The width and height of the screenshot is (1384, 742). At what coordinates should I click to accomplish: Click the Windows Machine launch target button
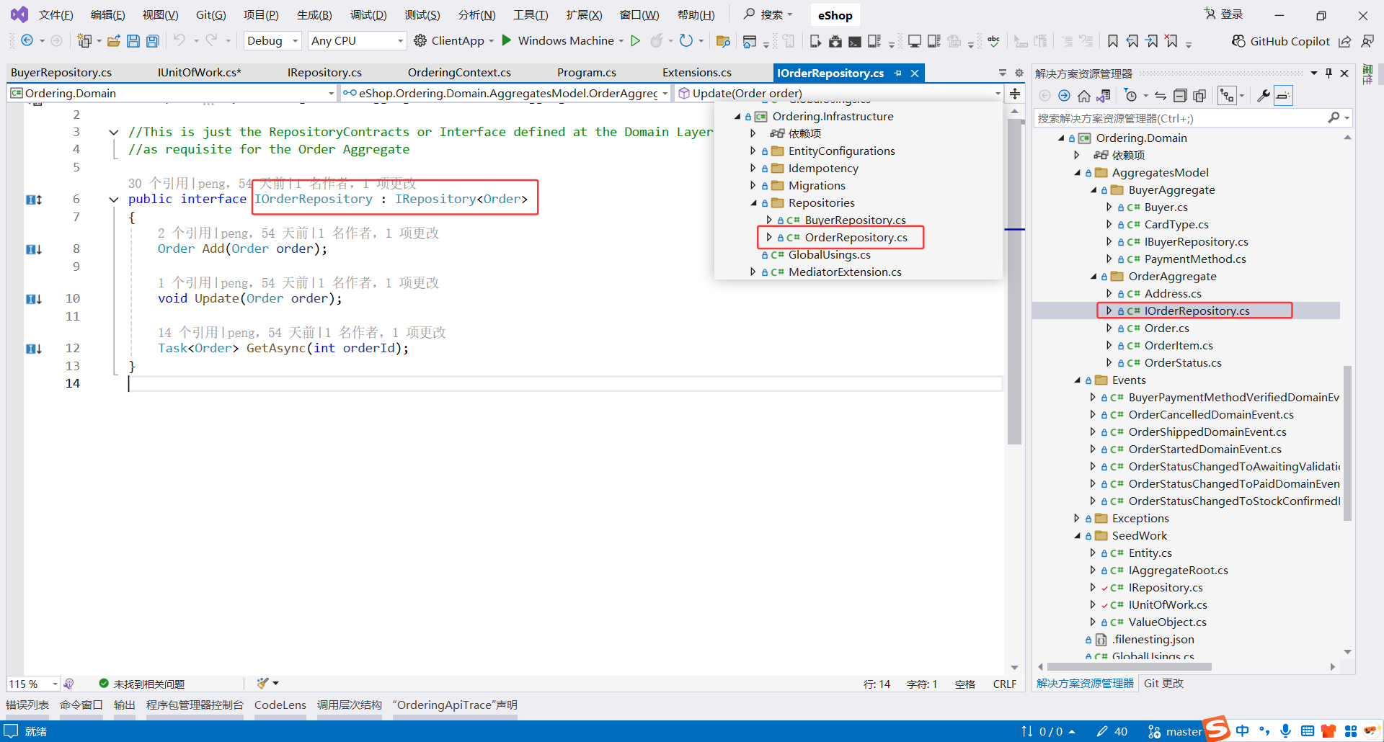[x=563, y=40]
